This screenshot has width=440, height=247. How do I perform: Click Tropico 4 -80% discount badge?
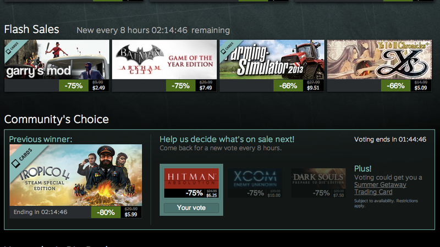tap(106, 212)
